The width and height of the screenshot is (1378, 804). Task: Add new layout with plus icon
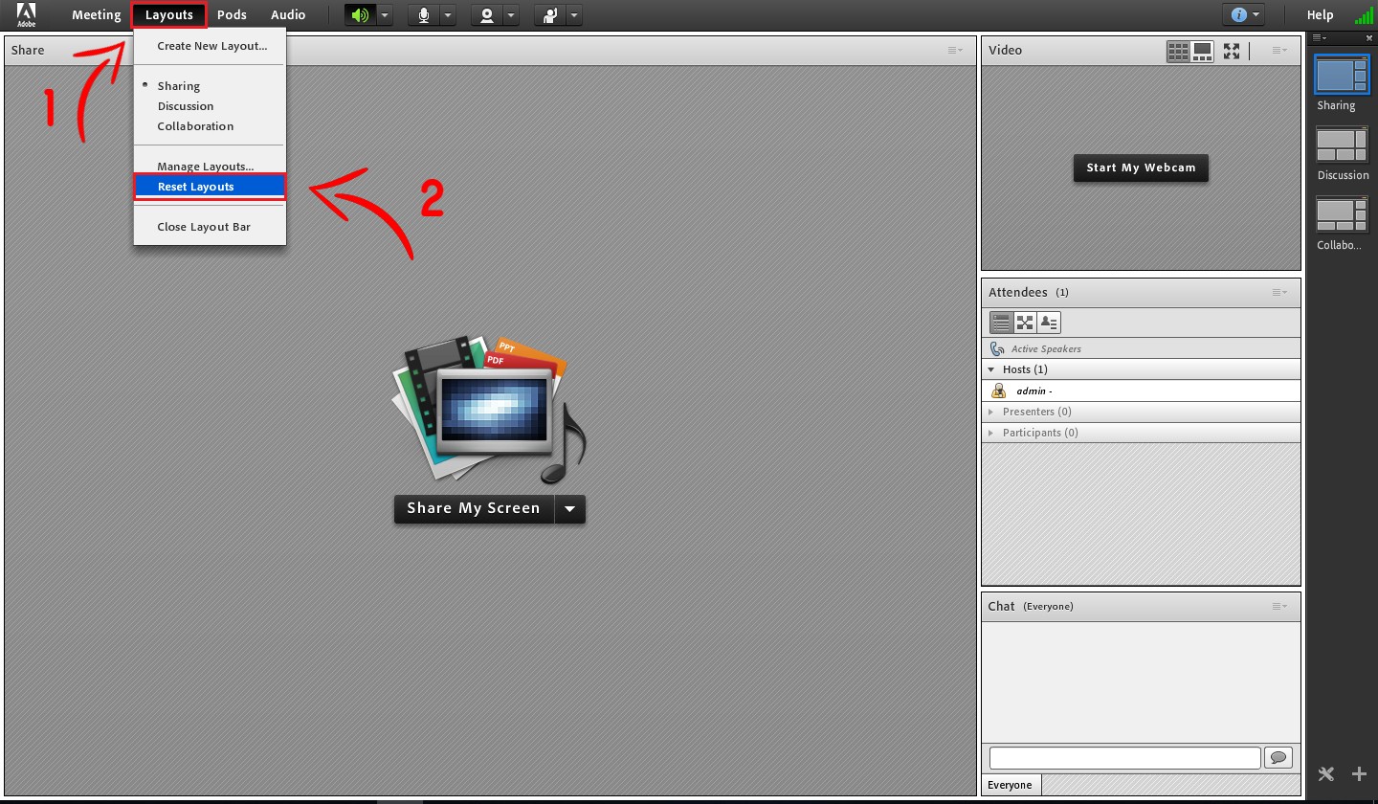(x=1359, y=774)
